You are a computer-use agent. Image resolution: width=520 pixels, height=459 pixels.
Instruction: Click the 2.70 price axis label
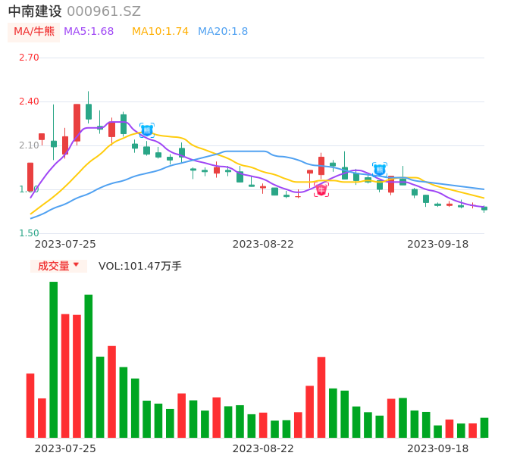(x=29, y=58)
